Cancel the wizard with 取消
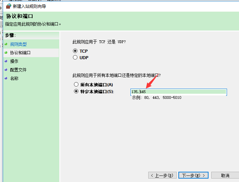Viewport: 239px width, 182px height. (225, 175)
